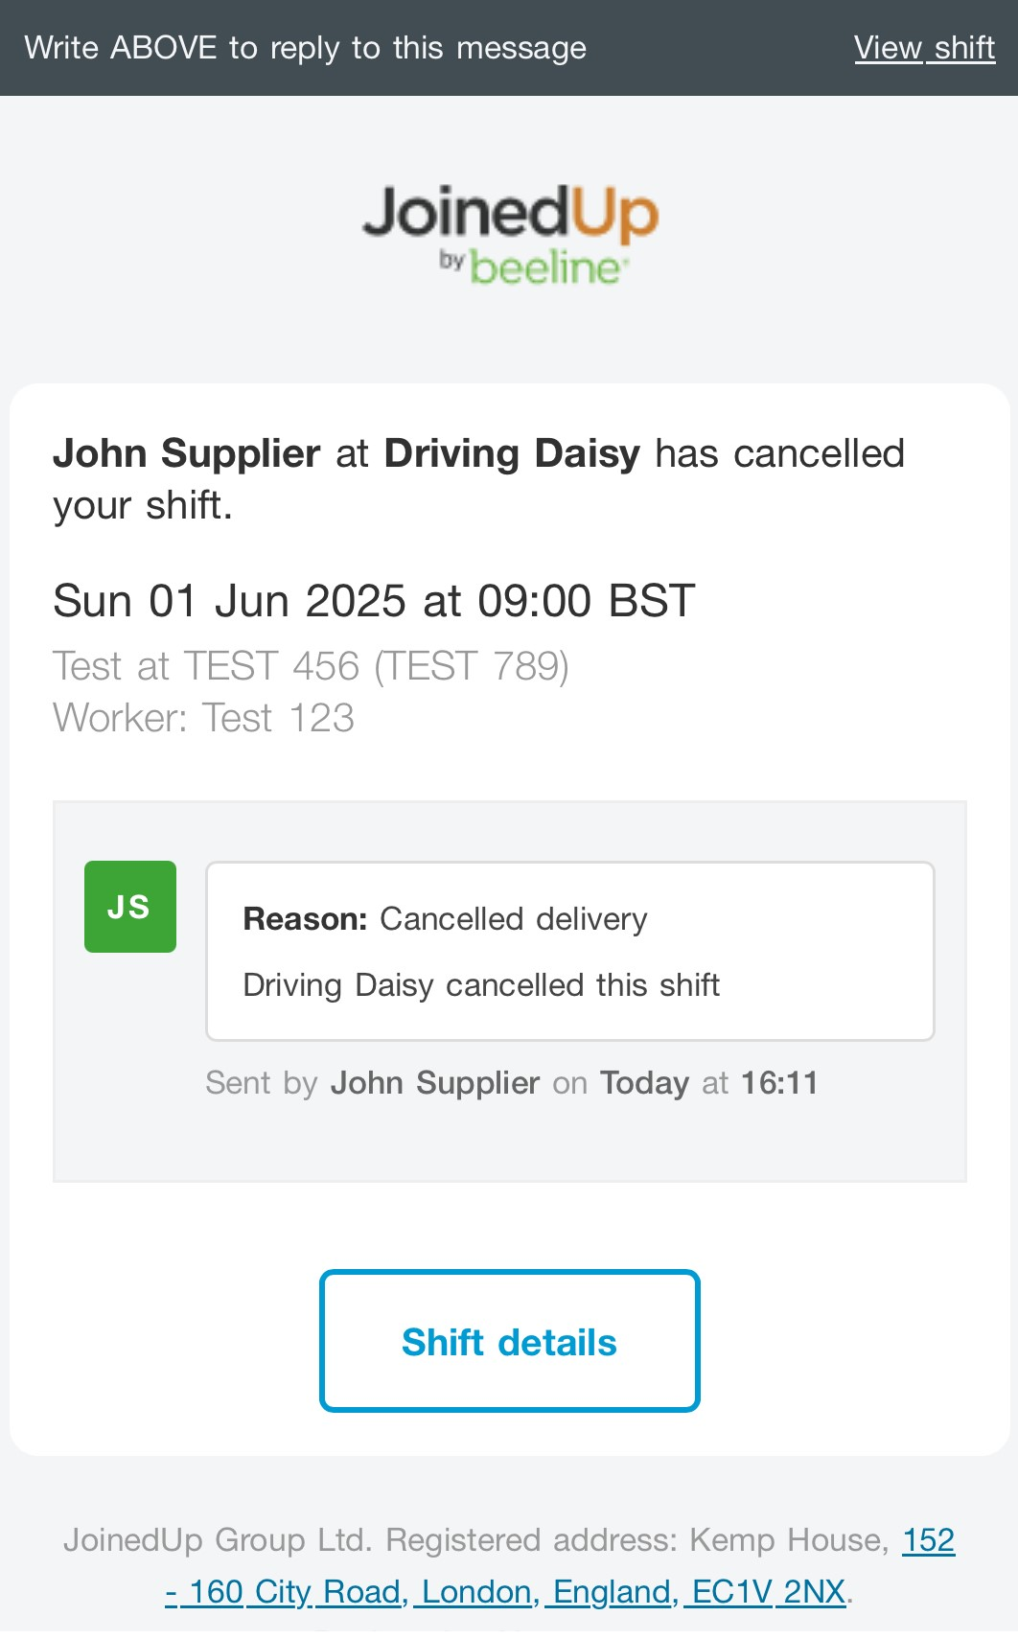Screen dimensions: 1018x1639
Task: Select the 'Worker: Test 123' line
Action: (203, 718)
